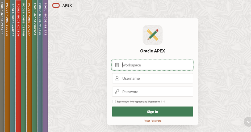Image resolution: width=251 pixels, height=132 pixels.
Task: Click the user icon in Username field
Action: (117, 78)
